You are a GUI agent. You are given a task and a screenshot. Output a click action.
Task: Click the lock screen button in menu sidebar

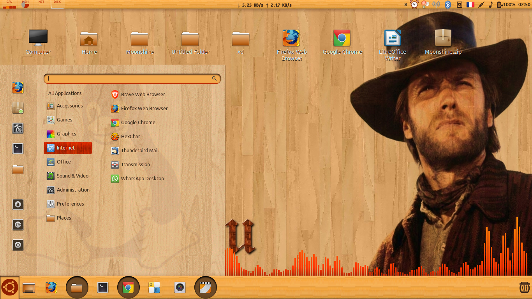tap(18, 204)
